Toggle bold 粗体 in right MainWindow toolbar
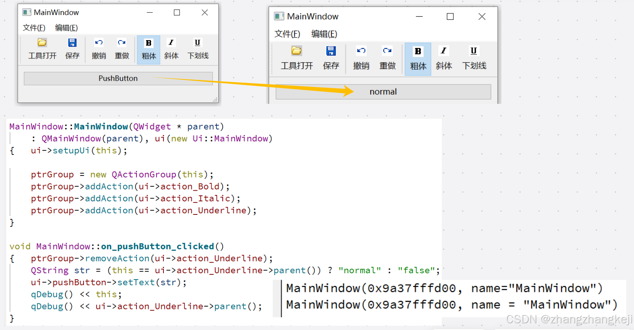Screen dimensions: 634x330 pos(418,59)
